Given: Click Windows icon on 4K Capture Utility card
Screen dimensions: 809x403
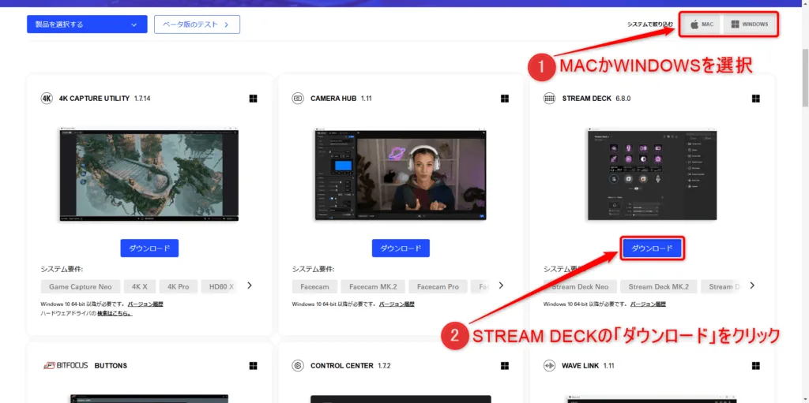Looking at the screenshot, I should coord(253,99).
